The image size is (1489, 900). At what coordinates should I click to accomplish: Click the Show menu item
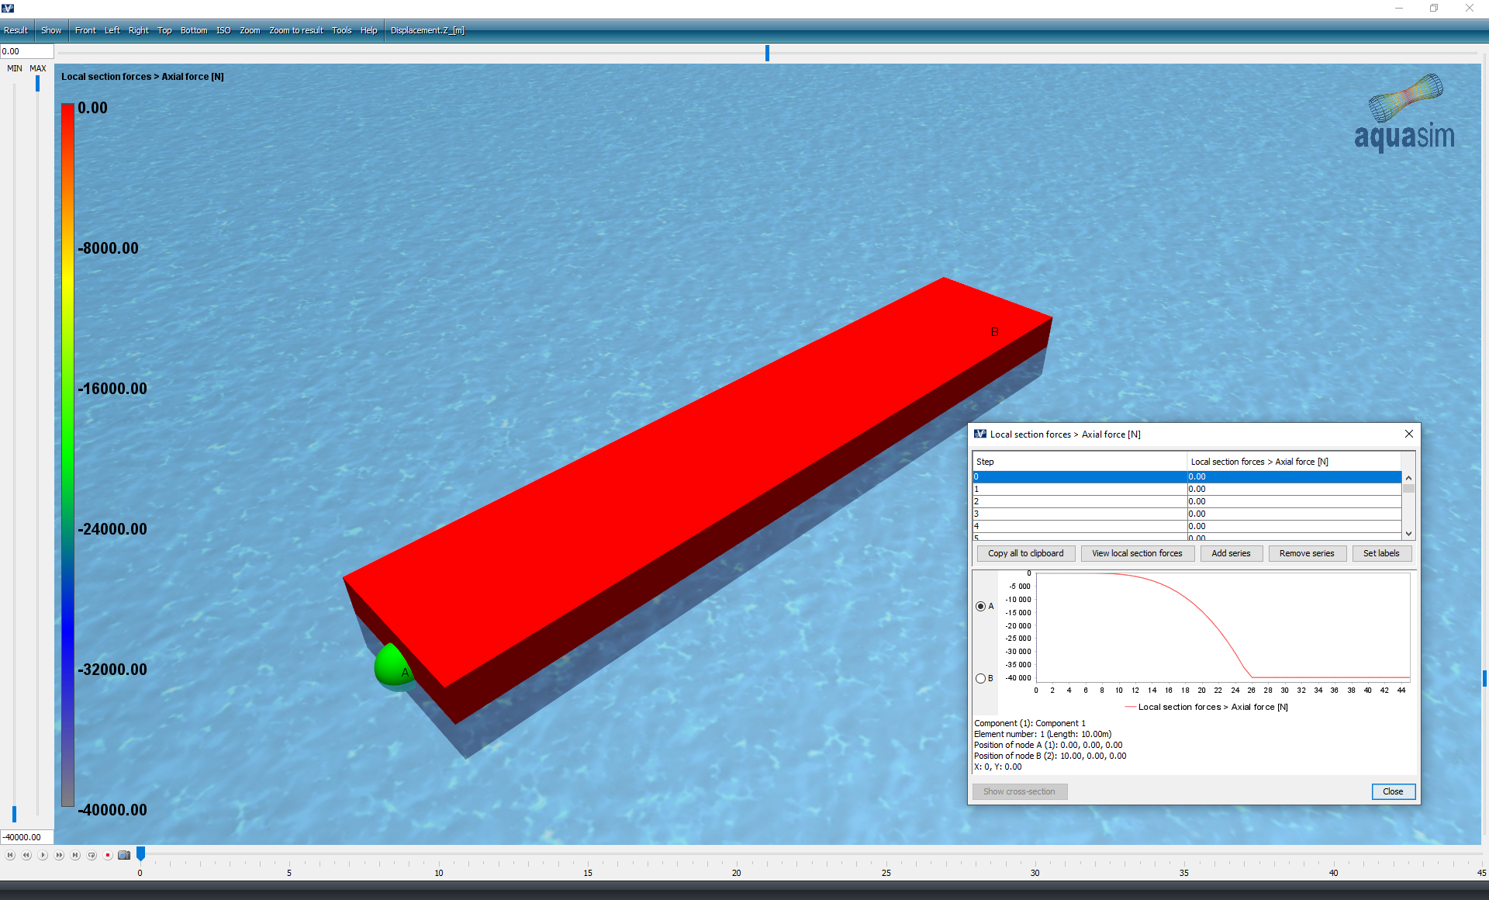click(x=51, y=29)
